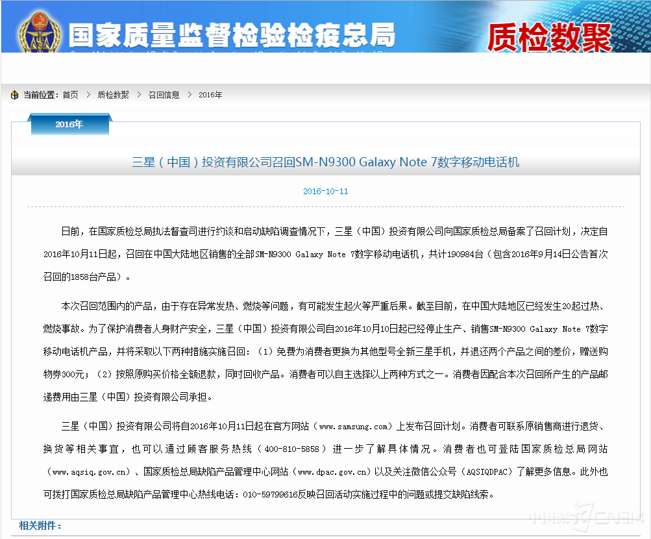Click the www.samsung.com website text

[x=353, y=427]
